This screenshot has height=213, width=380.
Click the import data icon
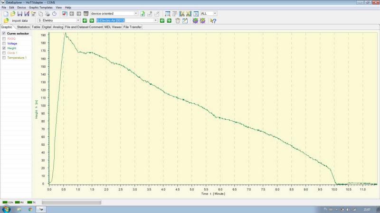[x=6, y=21]
